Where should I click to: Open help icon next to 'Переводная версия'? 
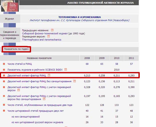(49, 36)
